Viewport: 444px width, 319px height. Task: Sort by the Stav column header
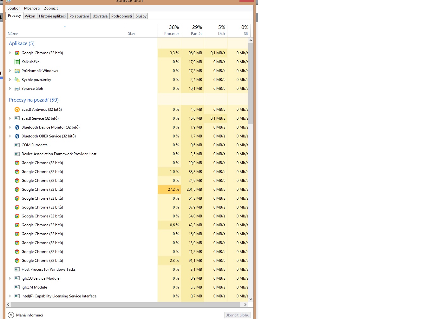coord(142,31)
